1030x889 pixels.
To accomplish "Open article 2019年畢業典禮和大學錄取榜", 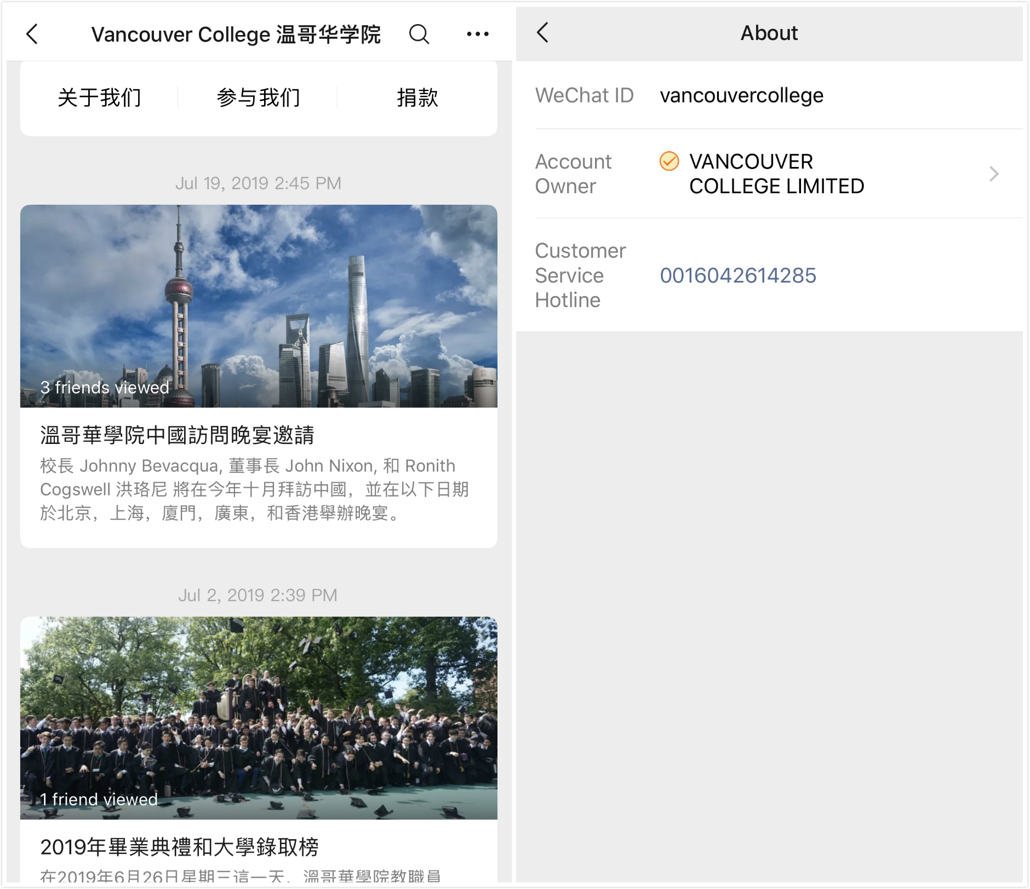I will click(179, 847).
